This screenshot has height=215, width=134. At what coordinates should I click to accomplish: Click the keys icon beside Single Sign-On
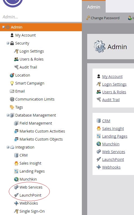coord(16,211)
